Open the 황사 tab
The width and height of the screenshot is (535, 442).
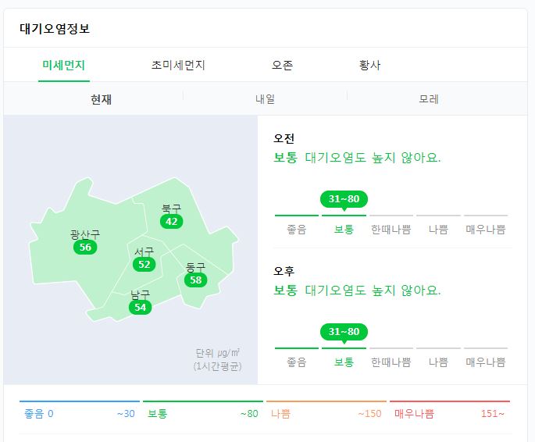369,65
